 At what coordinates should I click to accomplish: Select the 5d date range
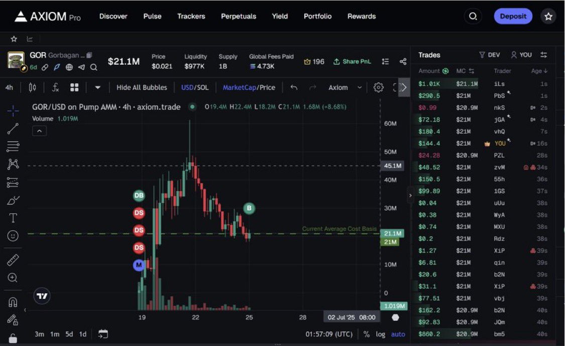click(x=69, y=334)
